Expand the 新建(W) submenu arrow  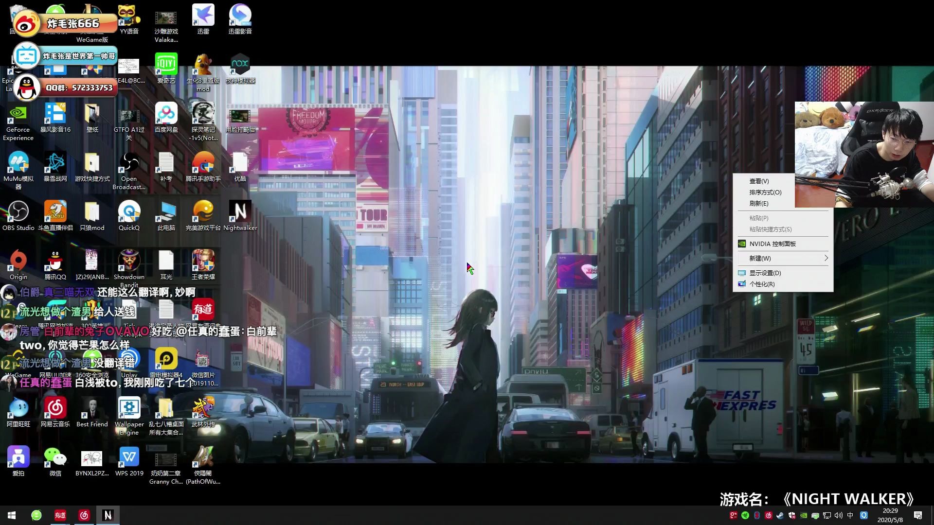(826, 258)
